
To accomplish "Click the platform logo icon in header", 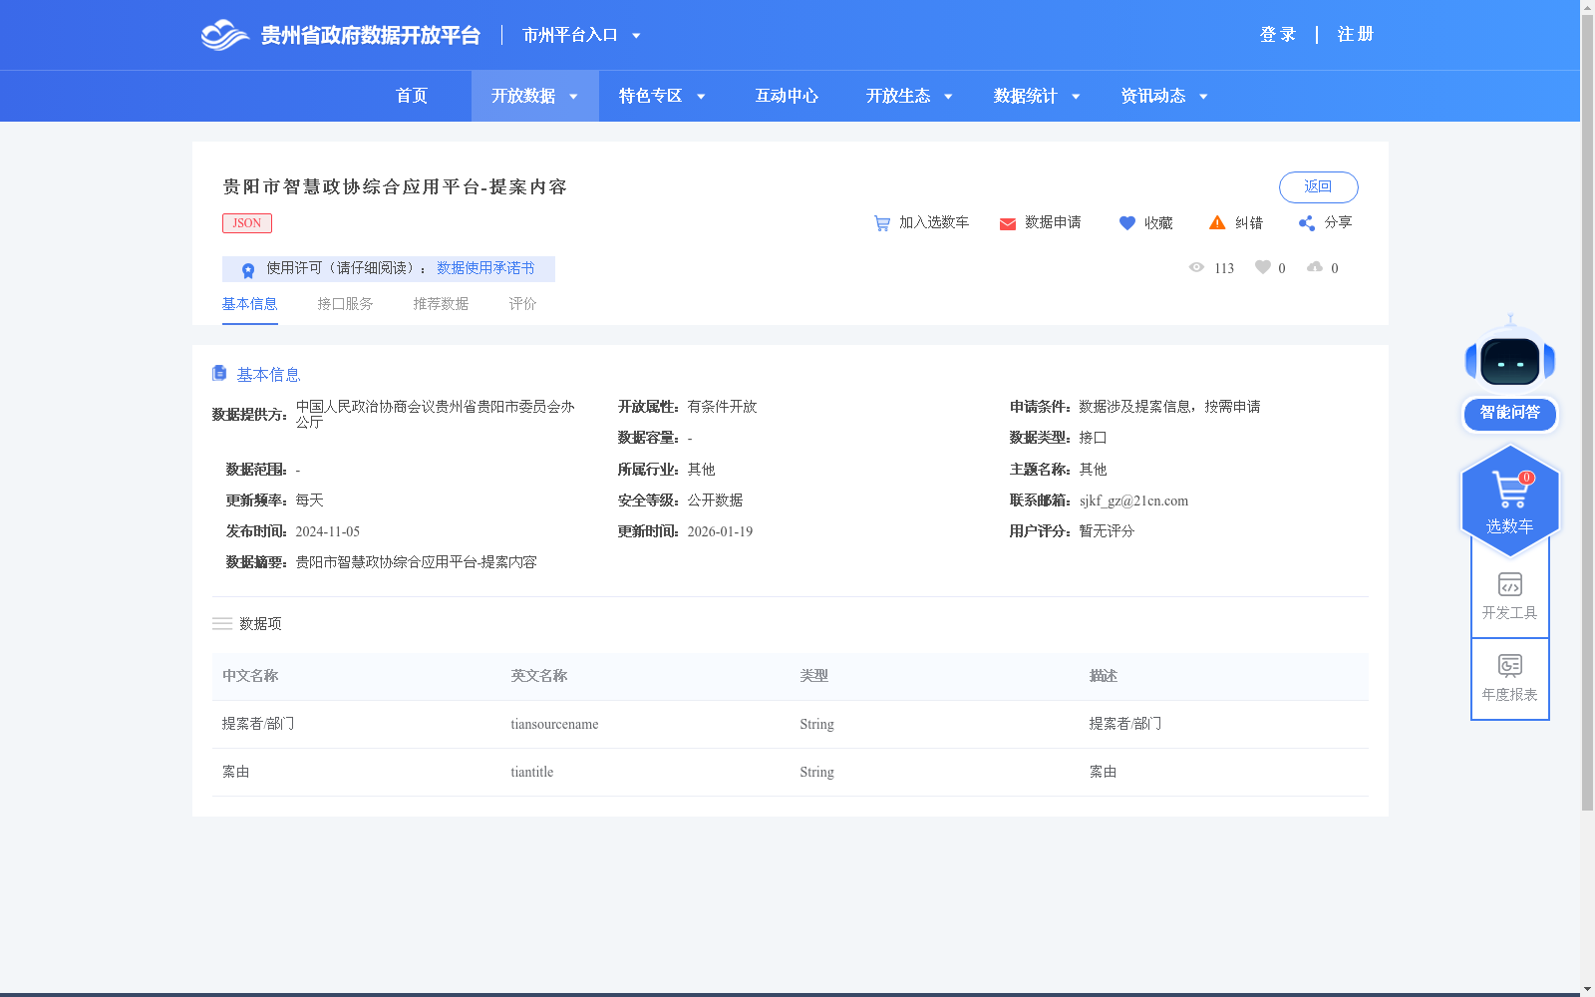I will pos(224,35).
